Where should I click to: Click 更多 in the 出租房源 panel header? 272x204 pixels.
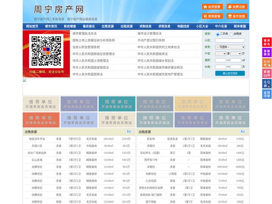pyautogui.click(x=243, y=132)
